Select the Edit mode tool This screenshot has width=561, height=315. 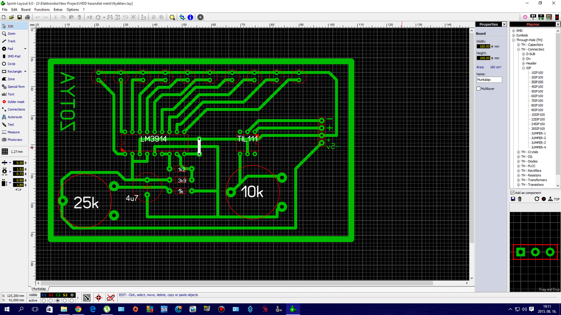(13, 26)
